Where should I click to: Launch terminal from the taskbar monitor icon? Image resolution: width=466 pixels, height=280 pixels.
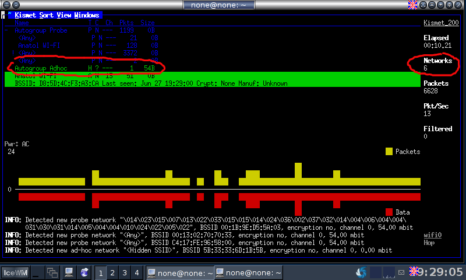(x=69, y=272)
